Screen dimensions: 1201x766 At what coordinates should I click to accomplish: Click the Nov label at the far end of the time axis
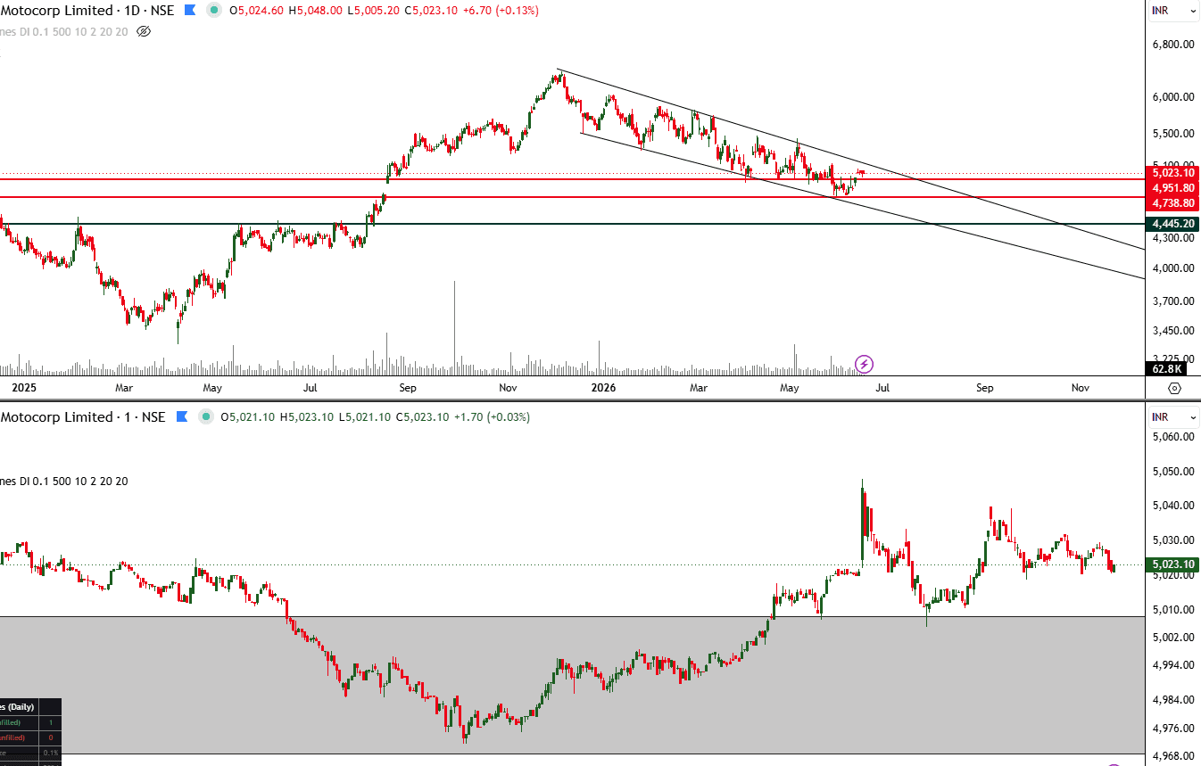coord(1081,388)
